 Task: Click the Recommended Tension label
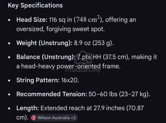pos(52,94)
